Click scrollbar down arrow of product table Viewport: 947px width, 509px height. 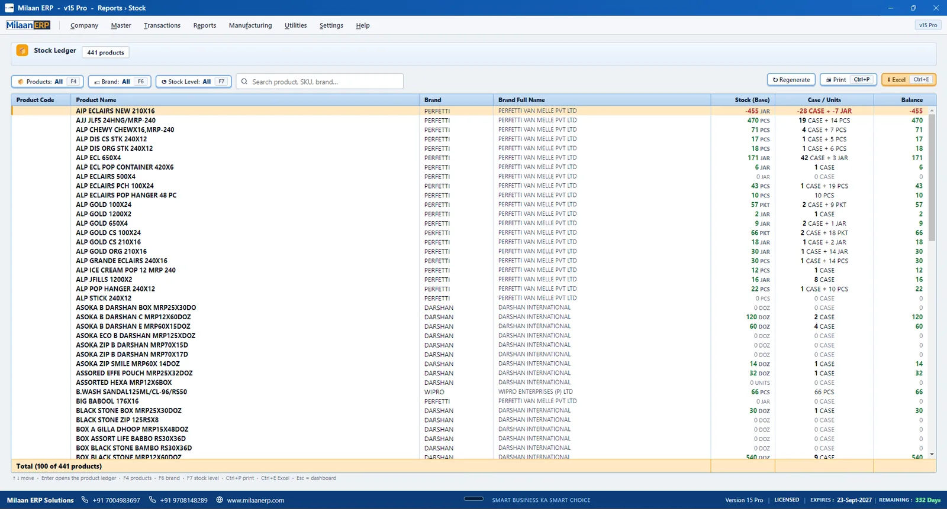[x=932, y=455]
